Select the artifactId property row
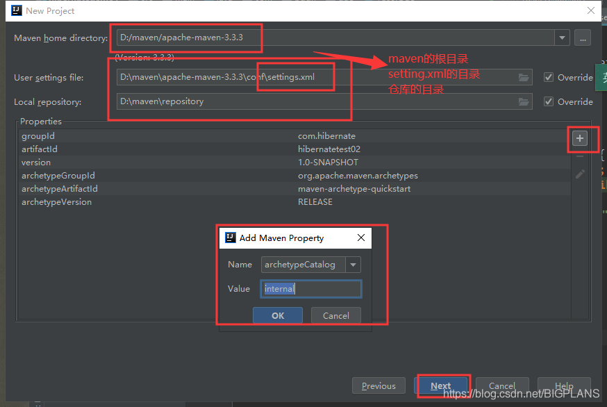 (x=294, y=149)
